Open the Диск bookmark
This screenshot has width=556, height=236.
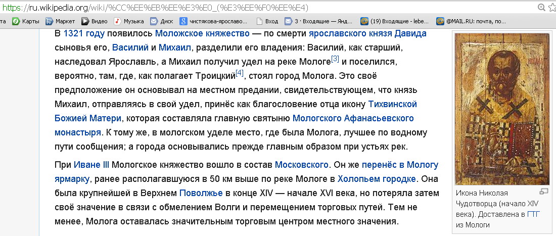pyautogui.click(x=162, y=22)
